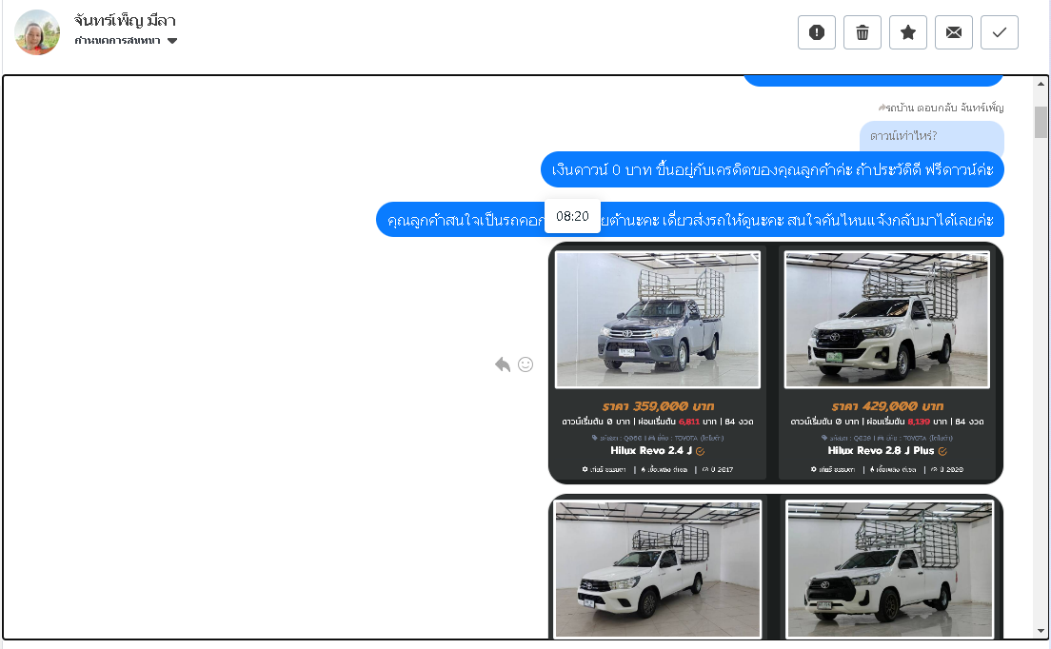Click the price ราคา 429,000 บาท
This screenshot has height=649, width=1051.
887,406
